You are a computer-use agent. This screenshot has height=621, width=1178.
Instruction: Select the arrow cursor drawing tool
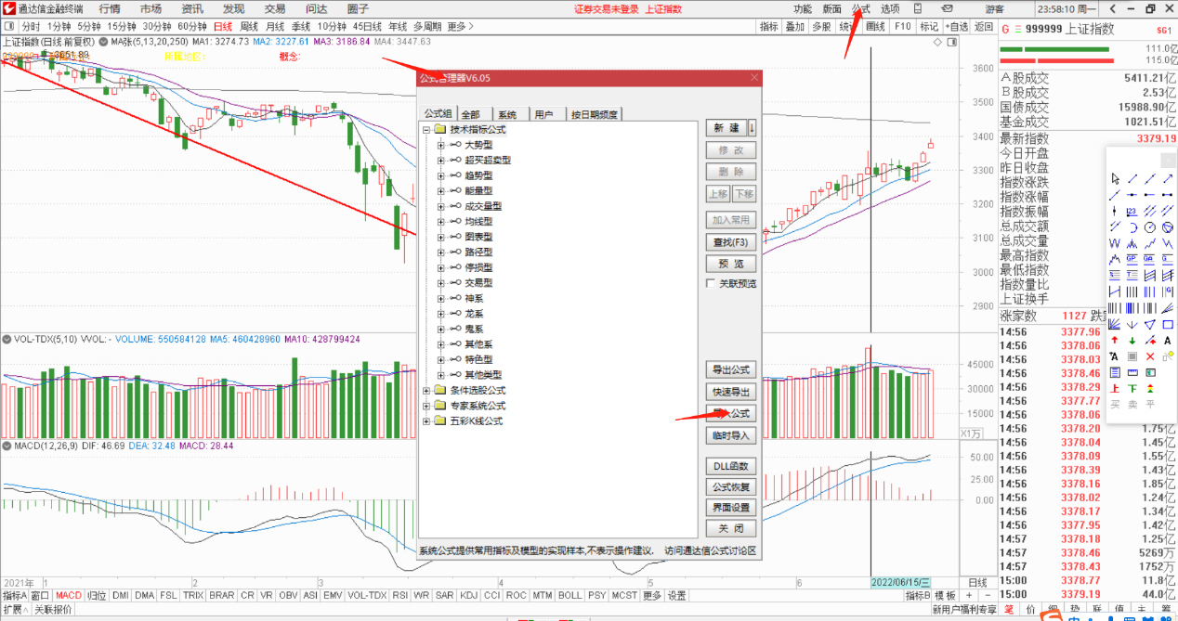click(1115, 179)
